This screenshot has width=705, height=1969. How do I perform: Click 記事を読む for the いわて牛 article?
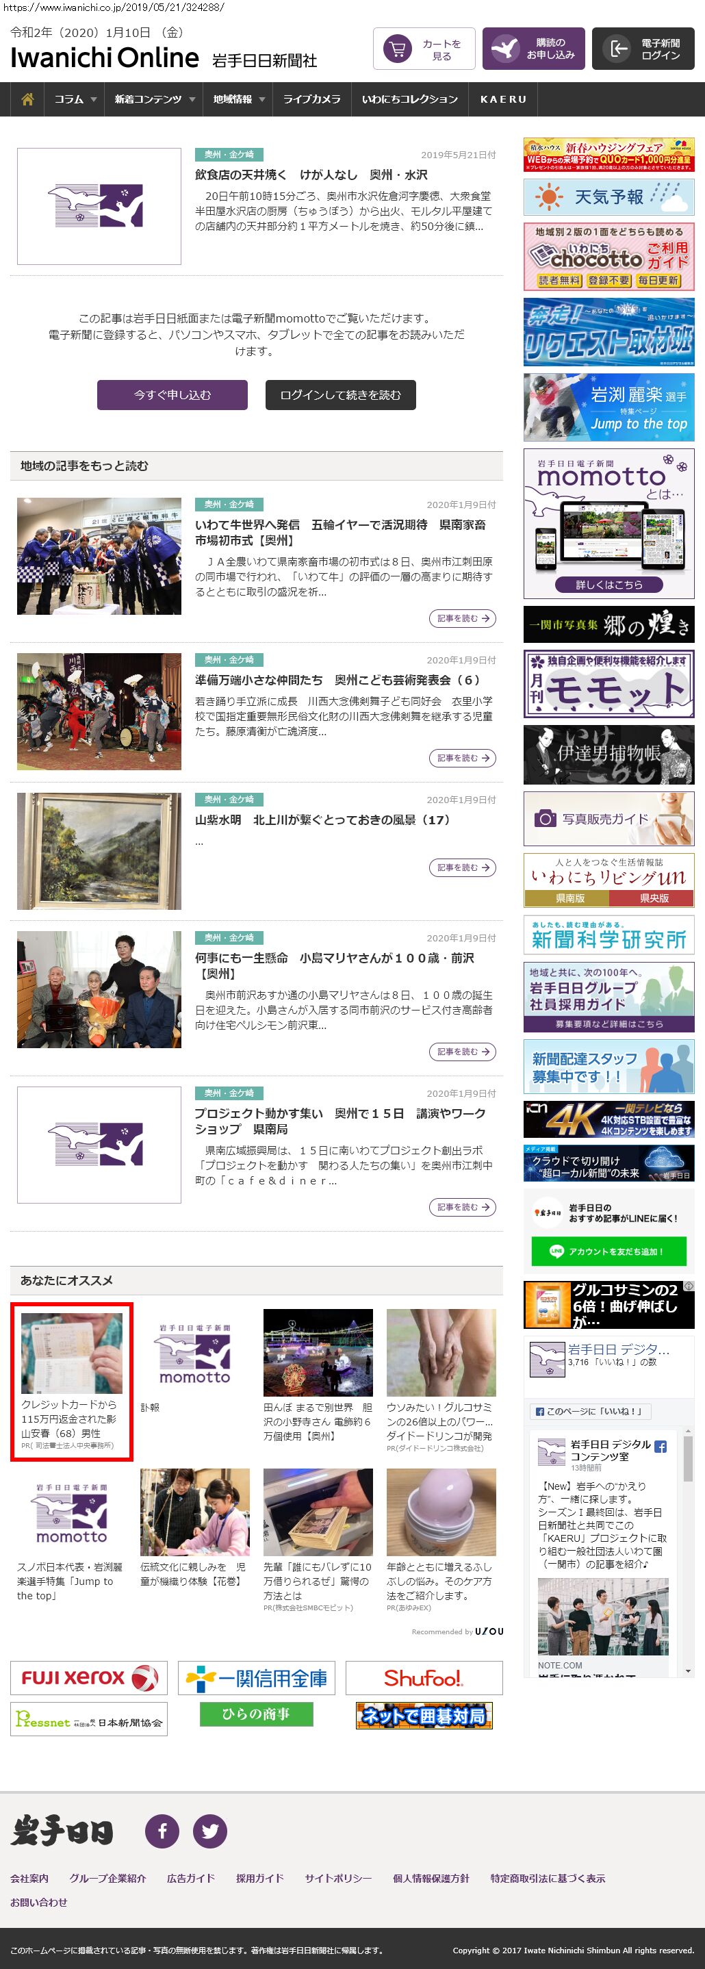pos(462,618)
